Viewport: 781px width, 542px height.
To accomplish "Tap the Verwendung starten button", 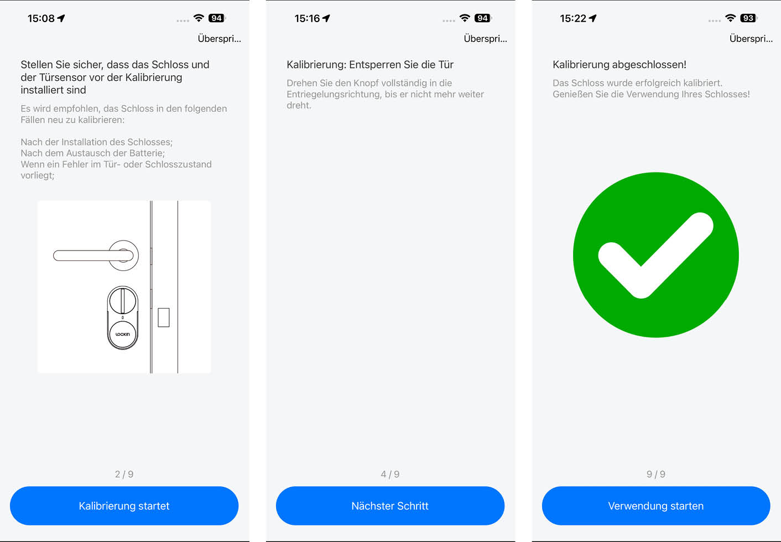I will coord(656,505).
